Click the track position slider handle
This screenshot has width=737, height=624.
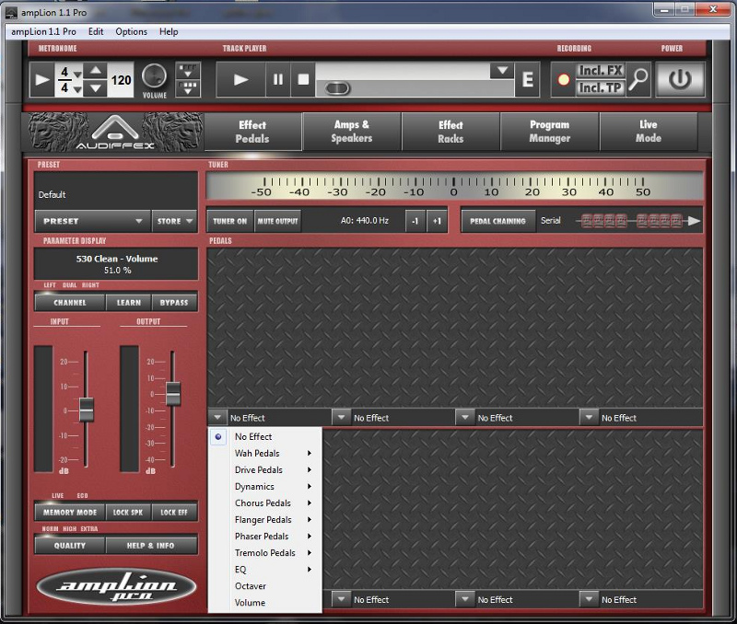337,88
